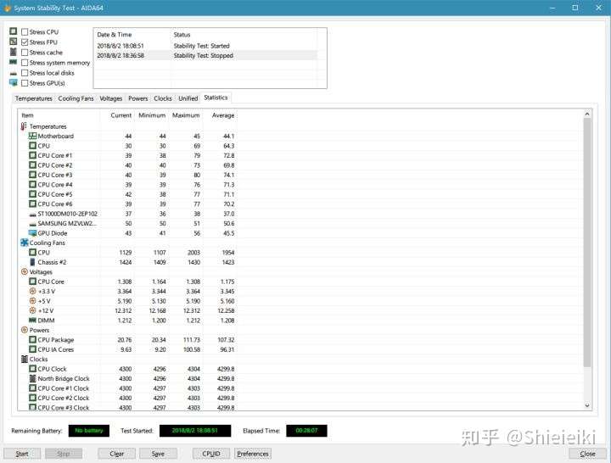
Task: Click the SAMSUNG MZVLW2 drive icon
Action: point(33,225)
